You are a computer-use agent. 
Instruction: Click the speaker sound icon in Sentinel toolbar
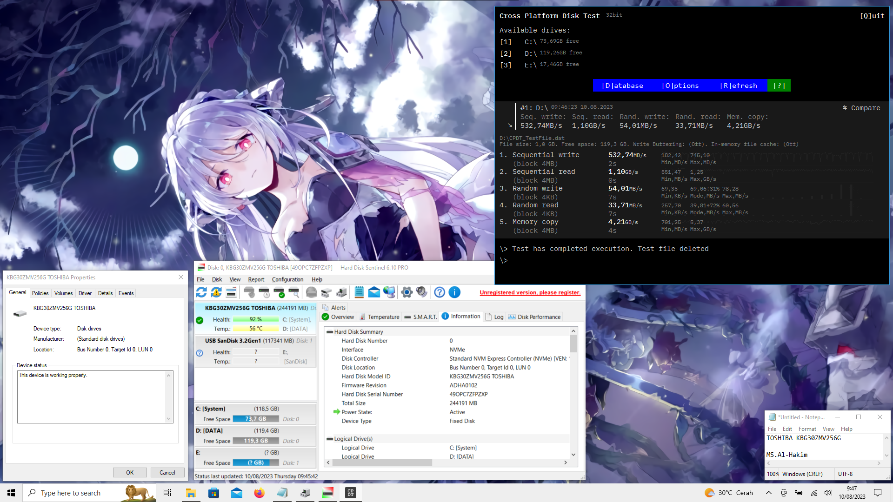[x=422, y=292]
